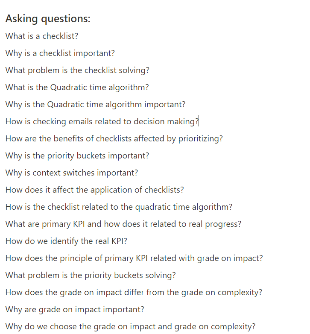Click the last line starting 'Why do we choose'
This screenshot has width=310, height=334.
(x=130, y=327)
